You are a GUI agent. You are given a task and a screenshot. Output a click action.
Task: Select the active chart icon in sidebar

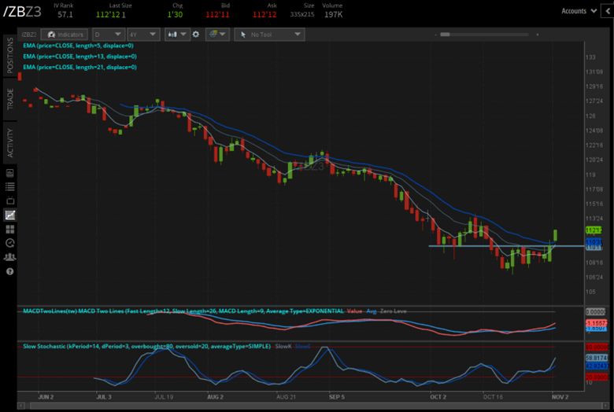tap(9, 215)
